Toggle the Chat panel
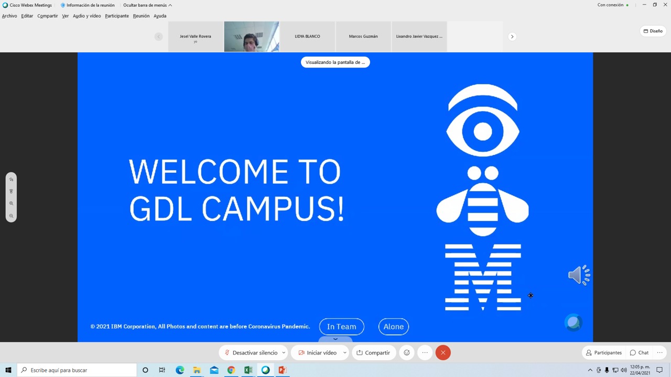671x377 pixels. click(640, 352)
